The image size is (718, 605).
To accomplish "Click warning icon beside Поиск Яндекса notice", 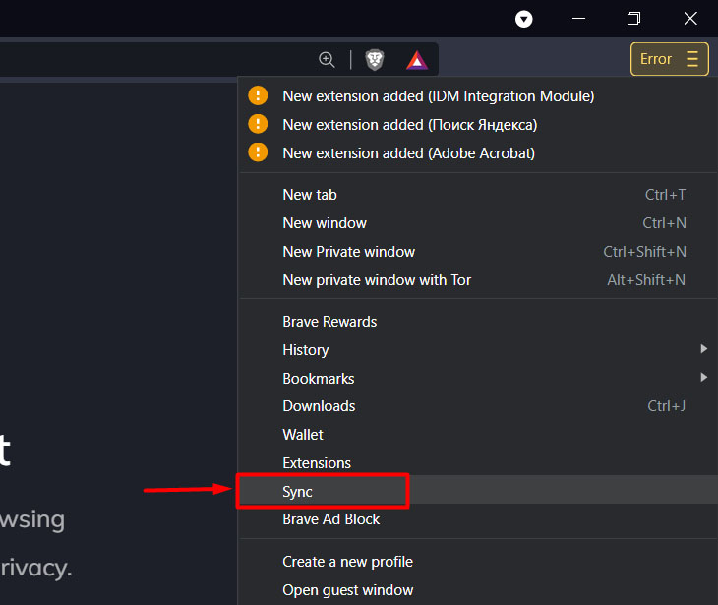I will (258, 124).
